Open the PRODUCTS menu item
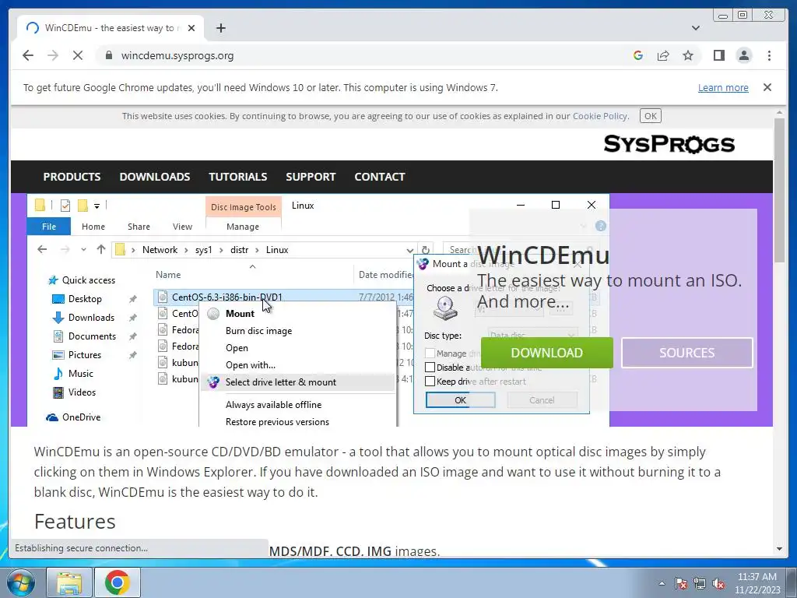The image size is (797, 598). 72,177
